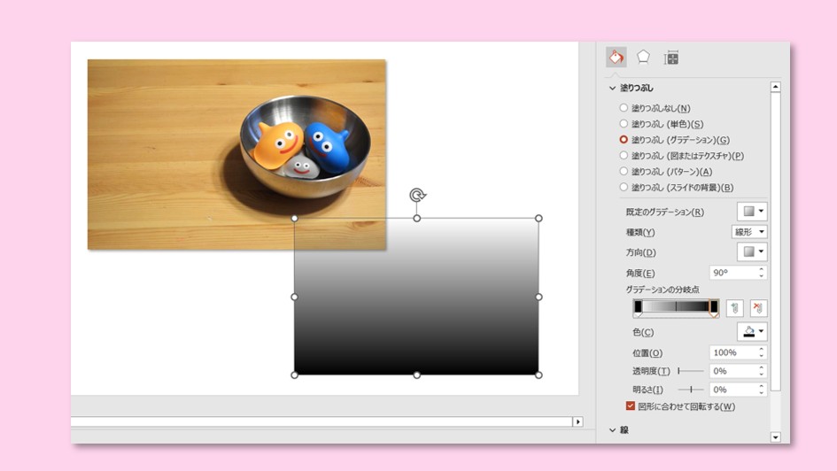Screen dimensions: 837x471
Task: Open the Size & Properties tab icon
Action: click(x=671, y=58)
